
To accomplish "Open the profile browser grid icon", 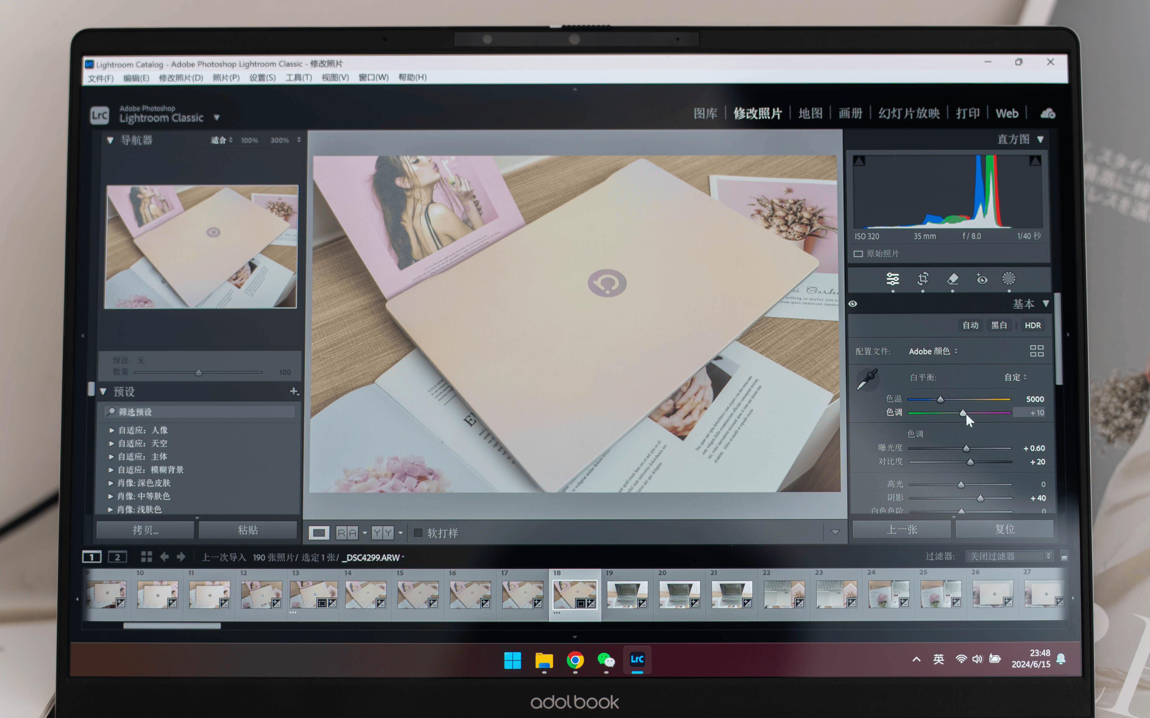I will [x=1037, y=351].
